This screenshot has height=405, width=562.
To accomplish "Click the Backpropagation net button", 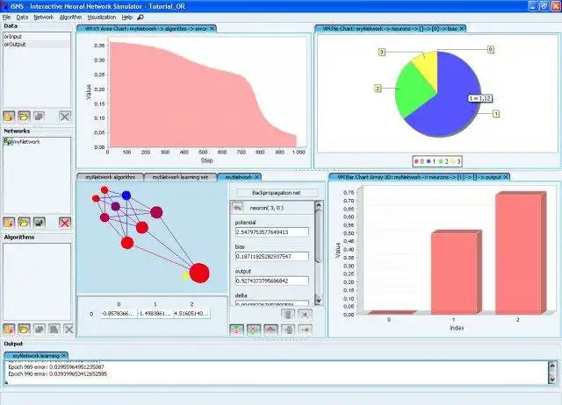I will (x=277, y=193).
